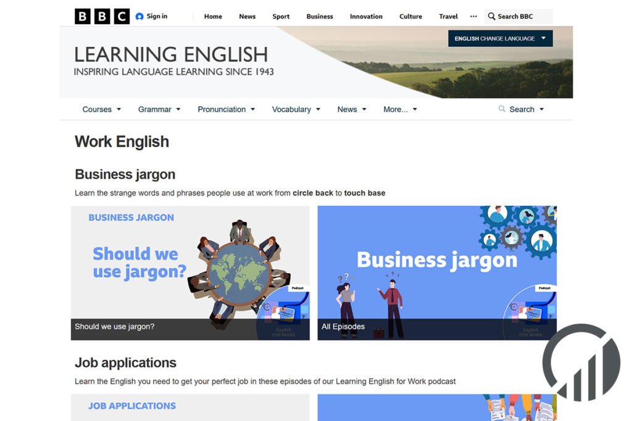Open the BBC News top navigation item

[247, 17]
